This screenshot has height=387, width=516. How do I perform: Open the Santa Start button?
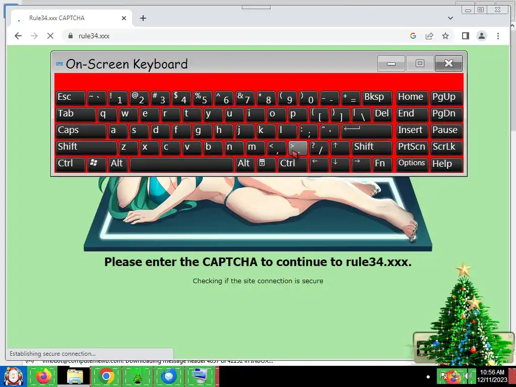click(x=13, y=376)
